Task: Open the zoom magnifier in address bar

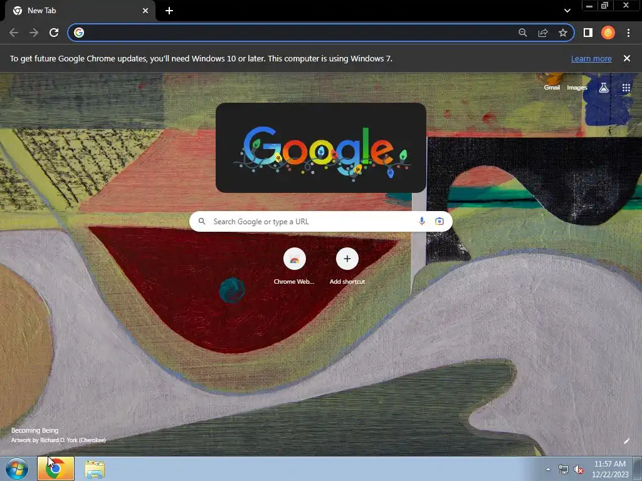Action: click(523, 33)
